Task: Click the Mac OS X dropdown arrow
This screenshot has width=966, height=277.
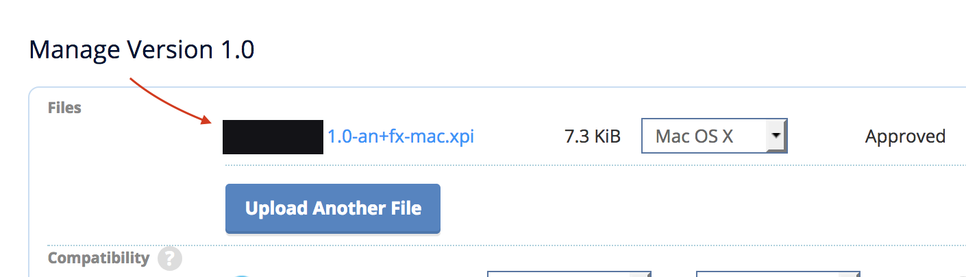Action: click(776, 136)
